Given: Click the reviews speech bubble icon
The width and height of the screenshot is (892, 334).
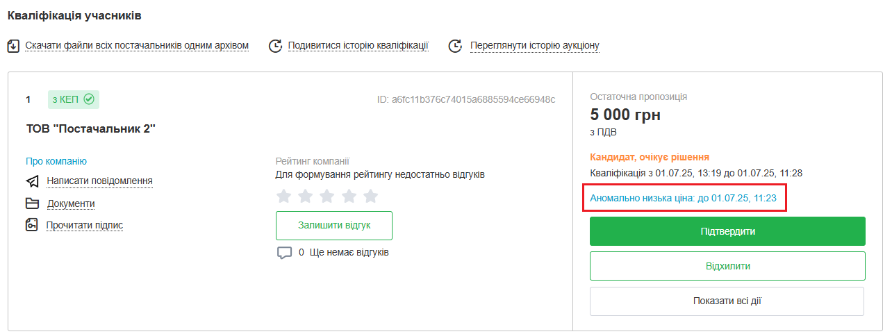Looking at the screenshot, I should click(x=284, y=253).
